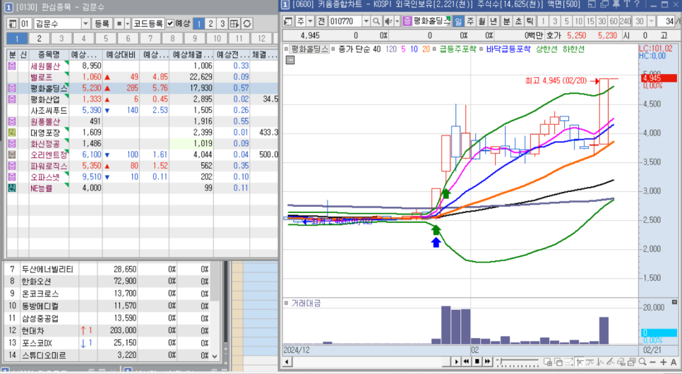This screenshot has width=682, height=374.
Task: Switch to watchlist tab 10
Action: [x=217, y=38]
